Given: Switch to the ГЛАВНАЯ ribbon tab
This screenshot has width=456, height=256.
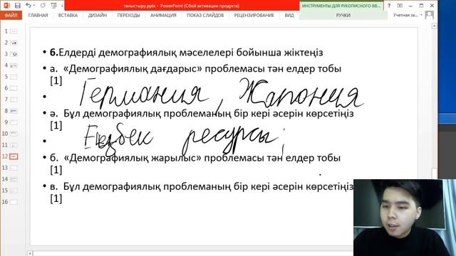Looking at the screenshot, I should click(38, 15).
